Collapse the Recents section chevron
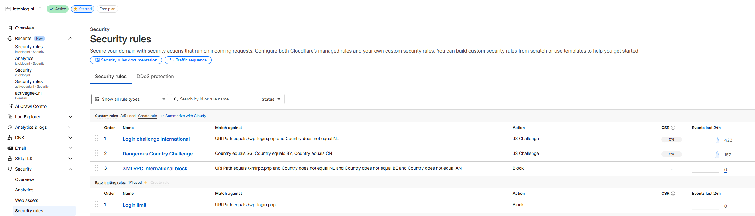Screen dimensions: 755x216 [x=70, y=38]
